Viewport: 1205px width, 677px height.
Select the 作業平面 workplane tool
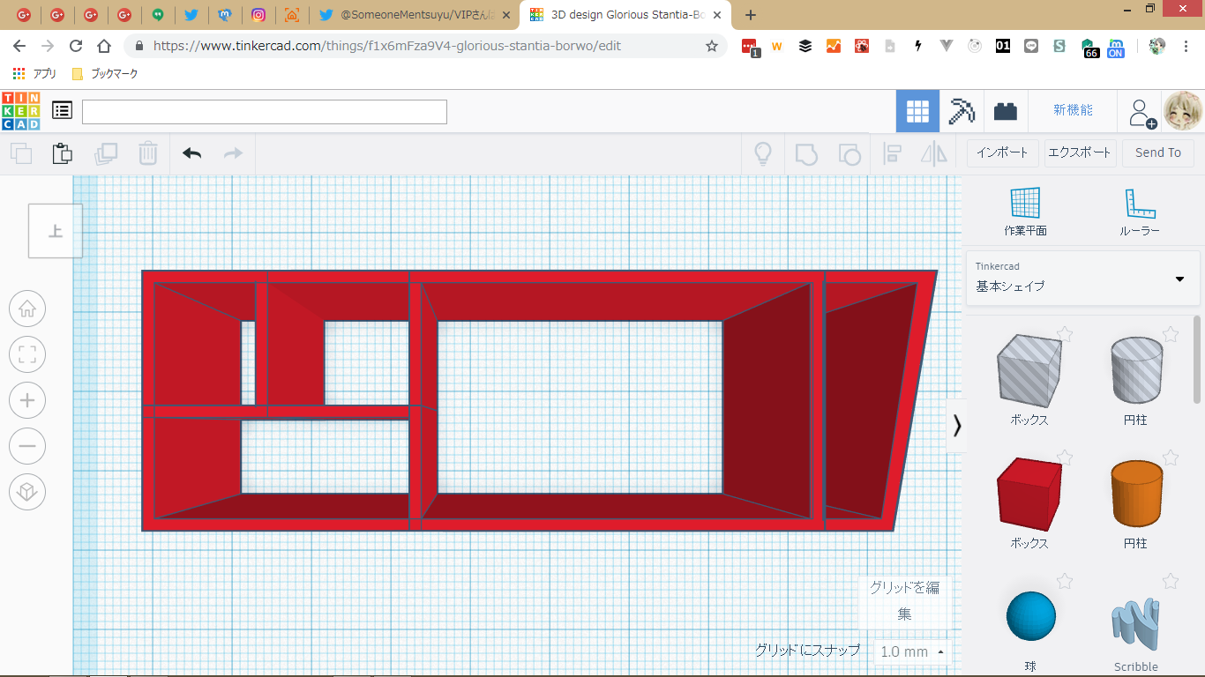1025,212
